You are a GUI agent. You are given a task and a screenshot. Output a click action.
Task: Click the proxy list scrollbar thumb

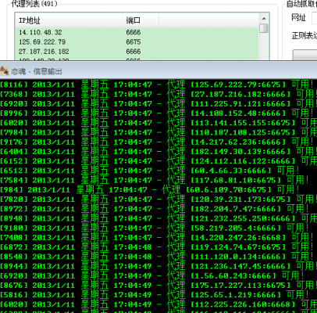pyautogui.click(x=264, y=28)
